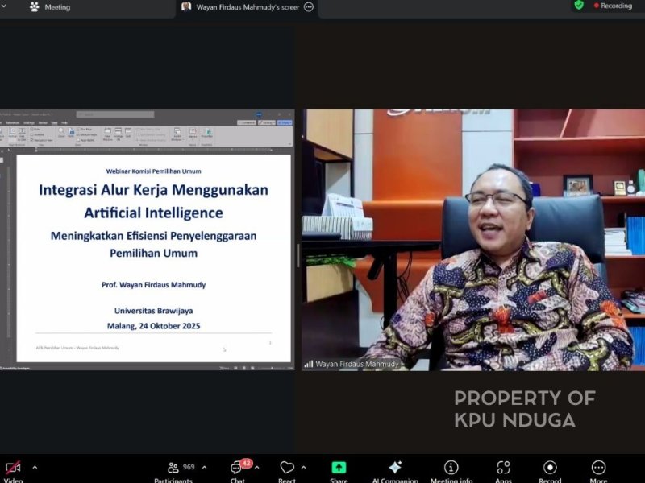Expand the video options arrow

pos(35,467)
